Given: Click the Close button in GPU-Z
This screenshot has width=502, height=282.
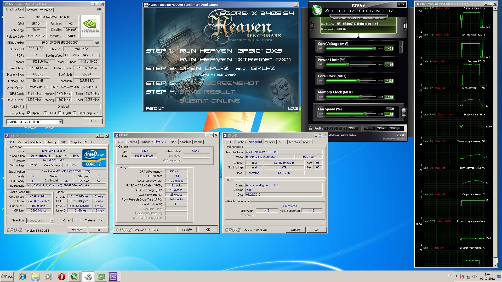Looking at the screenshot, I should (93, 121).
